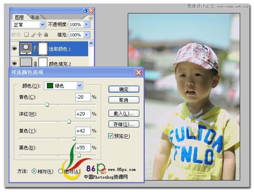The image size is (254, 192).
Task: Open the 填充 slider arrow
Action: coord(87,35)
